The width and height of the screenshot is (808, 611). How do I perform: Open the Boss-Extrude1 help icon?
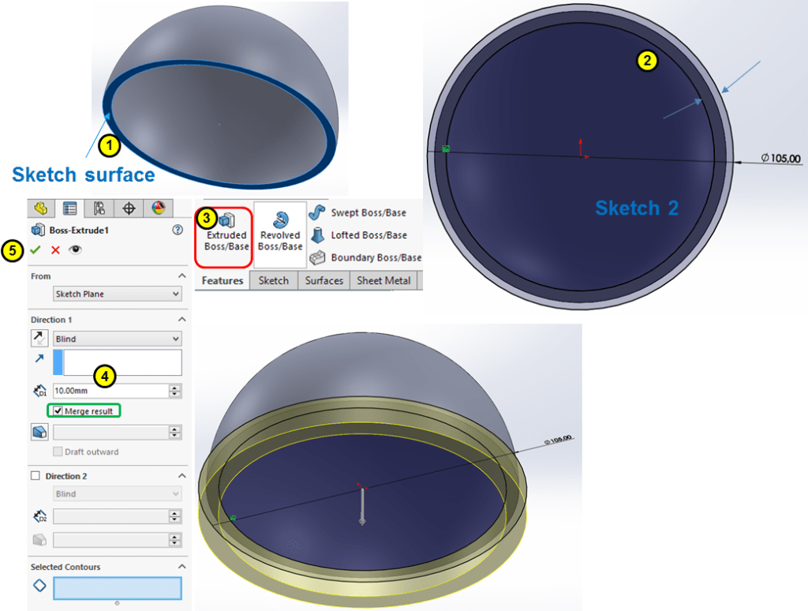click(178, 230)
